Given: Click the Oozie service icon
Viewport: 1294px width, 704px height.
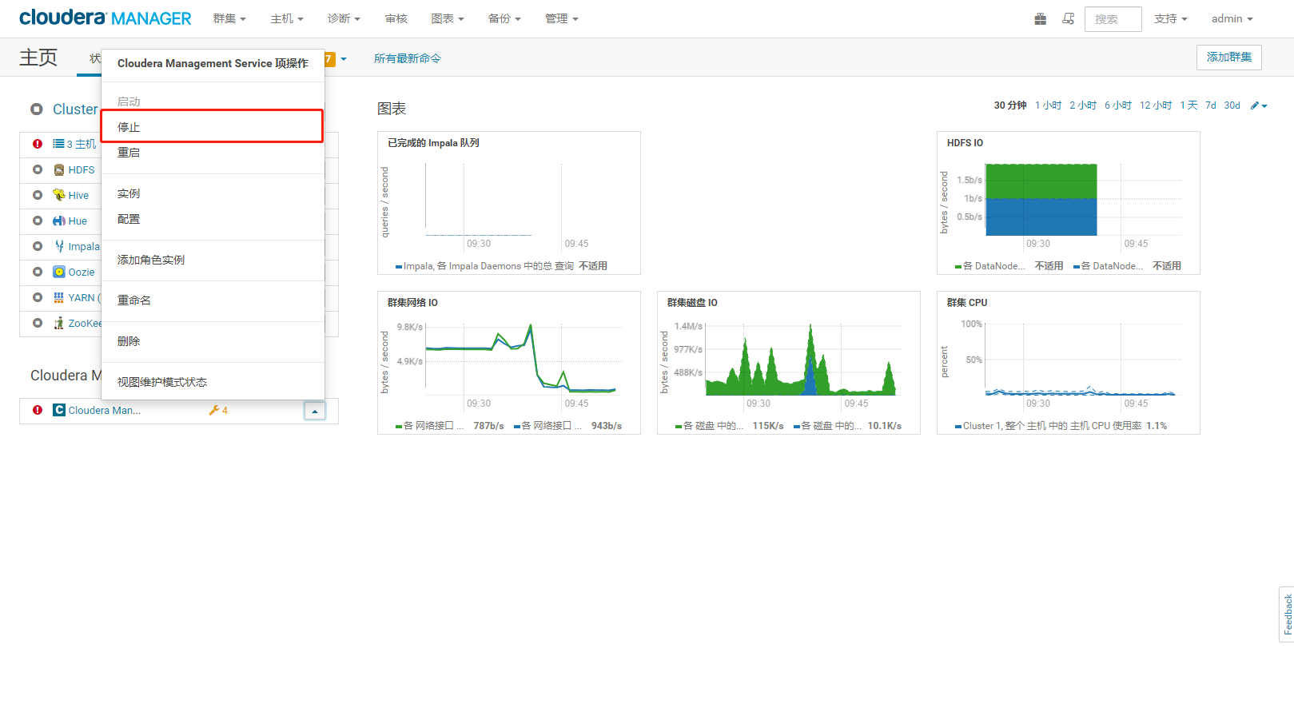Looking at the screenshot, I should pos(59,272).
